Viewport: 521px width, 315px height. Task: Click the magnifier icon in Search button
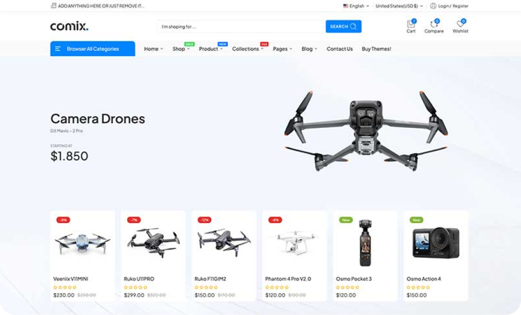[x=353, y=27]
